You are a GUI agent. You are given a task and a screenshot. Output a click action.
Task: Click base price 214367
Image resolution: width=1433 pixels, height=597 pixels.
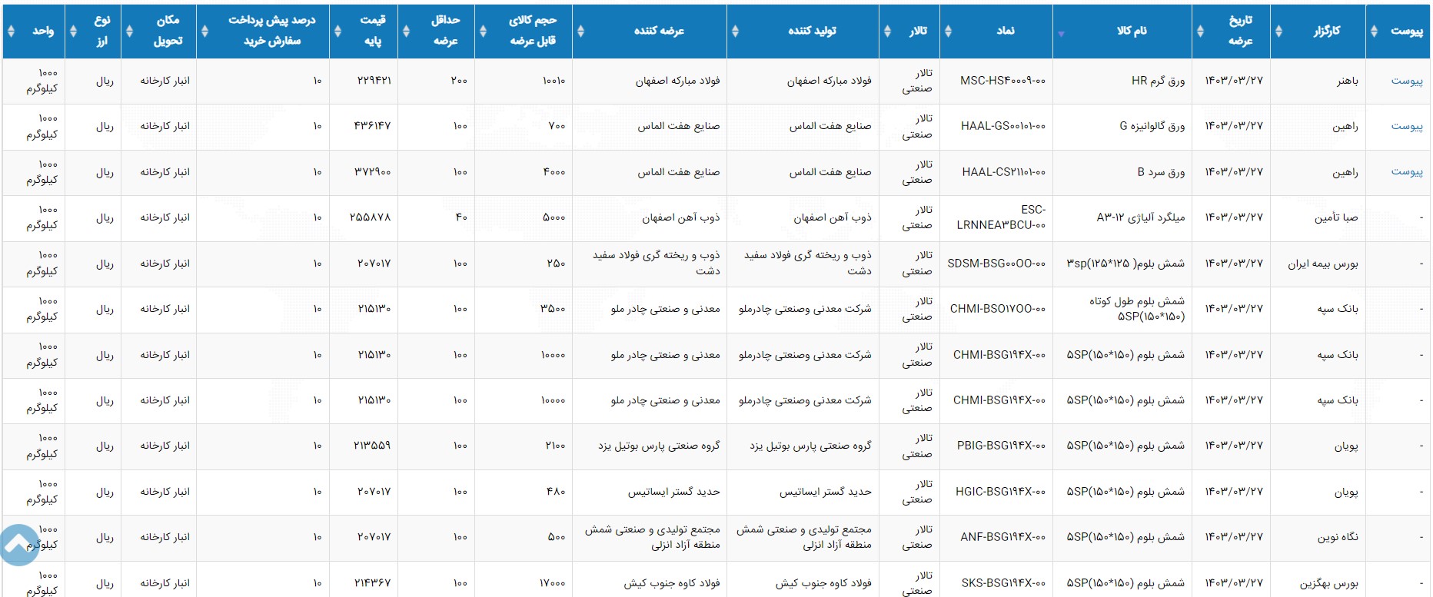click(373, 583)
